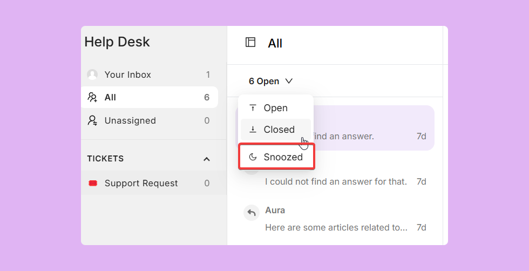The height and width of the screenshot is (271, 529).
Task: Click the Closed download arrow icon
Action: pos(253,129)
